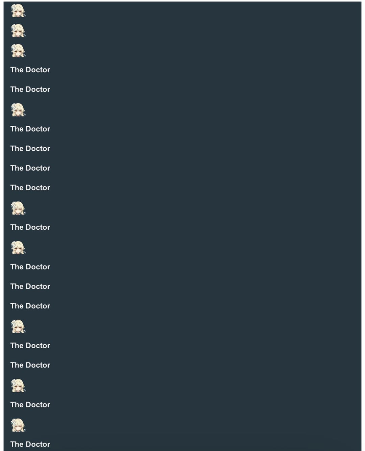Open the second The Doctor entry
Screen dimensions: 365x451
coord(30,90)
